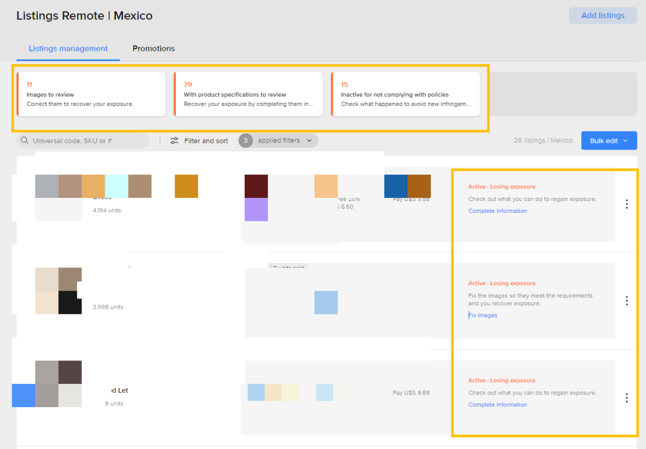Image resolution: width=646 pixels, height=449 pixels.
Task: Open the 79 product specifications to review card
Action: 248,94
